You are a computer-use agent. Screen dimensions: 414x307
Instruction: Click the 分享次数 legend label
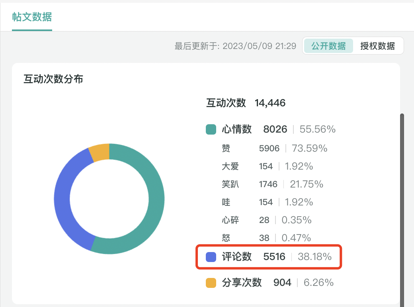[x=242, y=283]
